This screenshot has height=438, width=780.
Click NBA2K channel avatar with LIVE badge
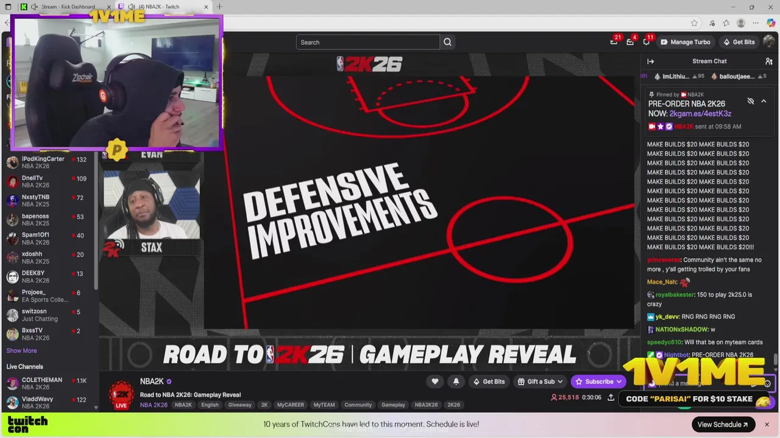(x=121, y=394)
